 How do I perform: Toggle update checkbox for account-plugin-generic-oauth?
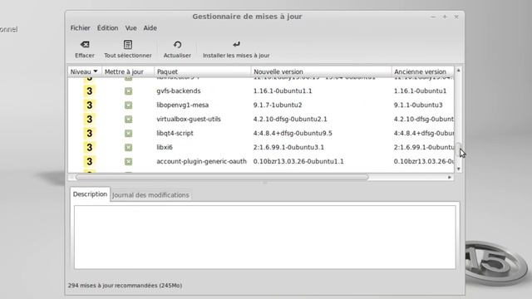tap(128, 162)
